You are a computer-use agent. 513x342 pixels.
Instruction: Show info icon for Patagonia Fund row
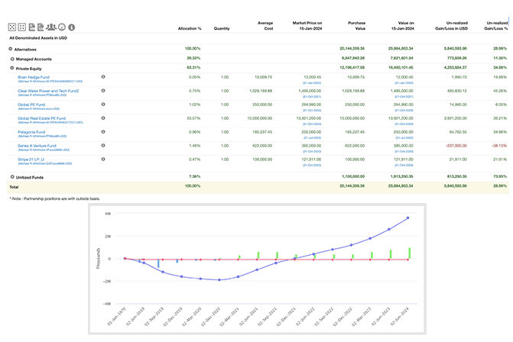point(103,131)
